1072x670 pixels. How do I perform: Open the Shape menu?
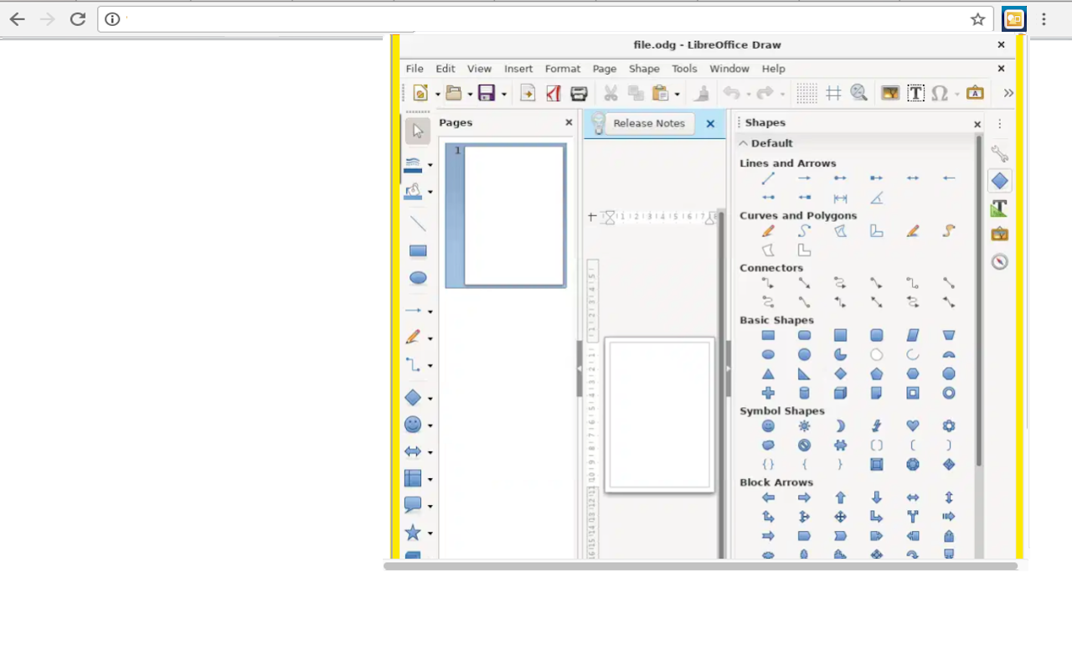point(644,69)
